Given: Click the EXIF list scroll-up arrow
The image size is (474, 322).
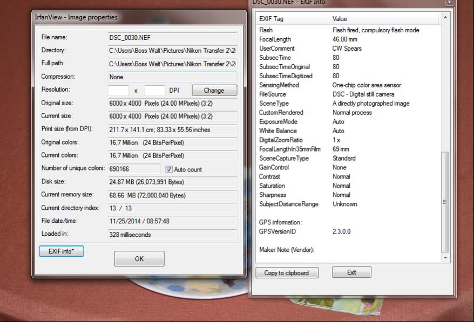Looking at the screenshot, I should tap(445, 18).
